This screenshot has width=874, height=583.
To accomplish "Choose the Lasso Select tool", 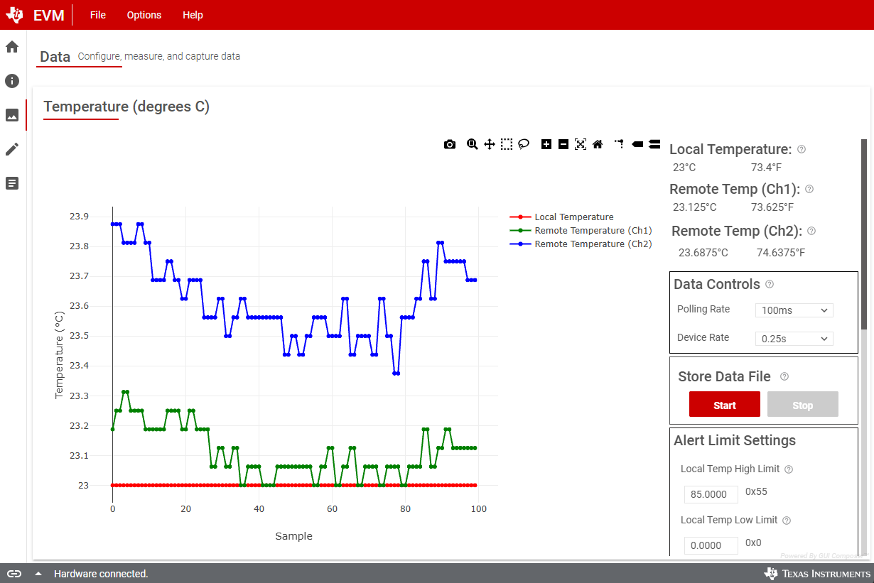I will point(524,144).
